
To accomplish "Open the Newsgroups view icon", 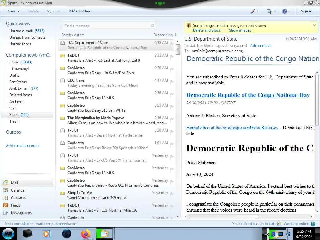I will tap(6, 213).
